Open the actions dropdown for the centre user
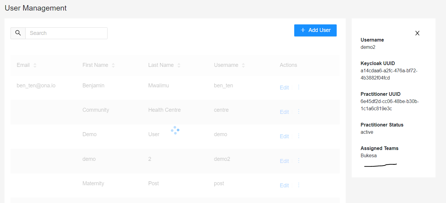Viewport: 446px width, 203px height. pyautogui.click(x=298, y=111)
